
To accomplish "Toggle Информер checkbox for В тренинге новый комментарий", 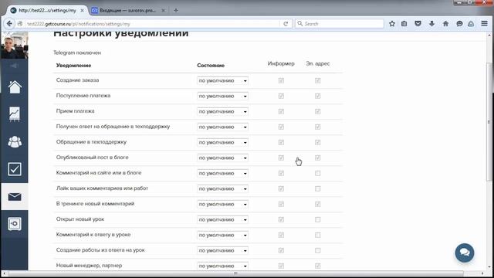I will 281,204.
